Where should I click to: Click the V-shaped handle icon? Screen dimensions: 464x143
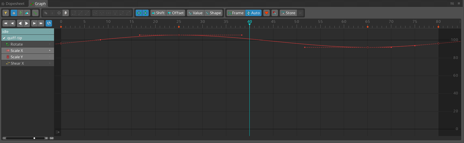click(x=115, y=13)
